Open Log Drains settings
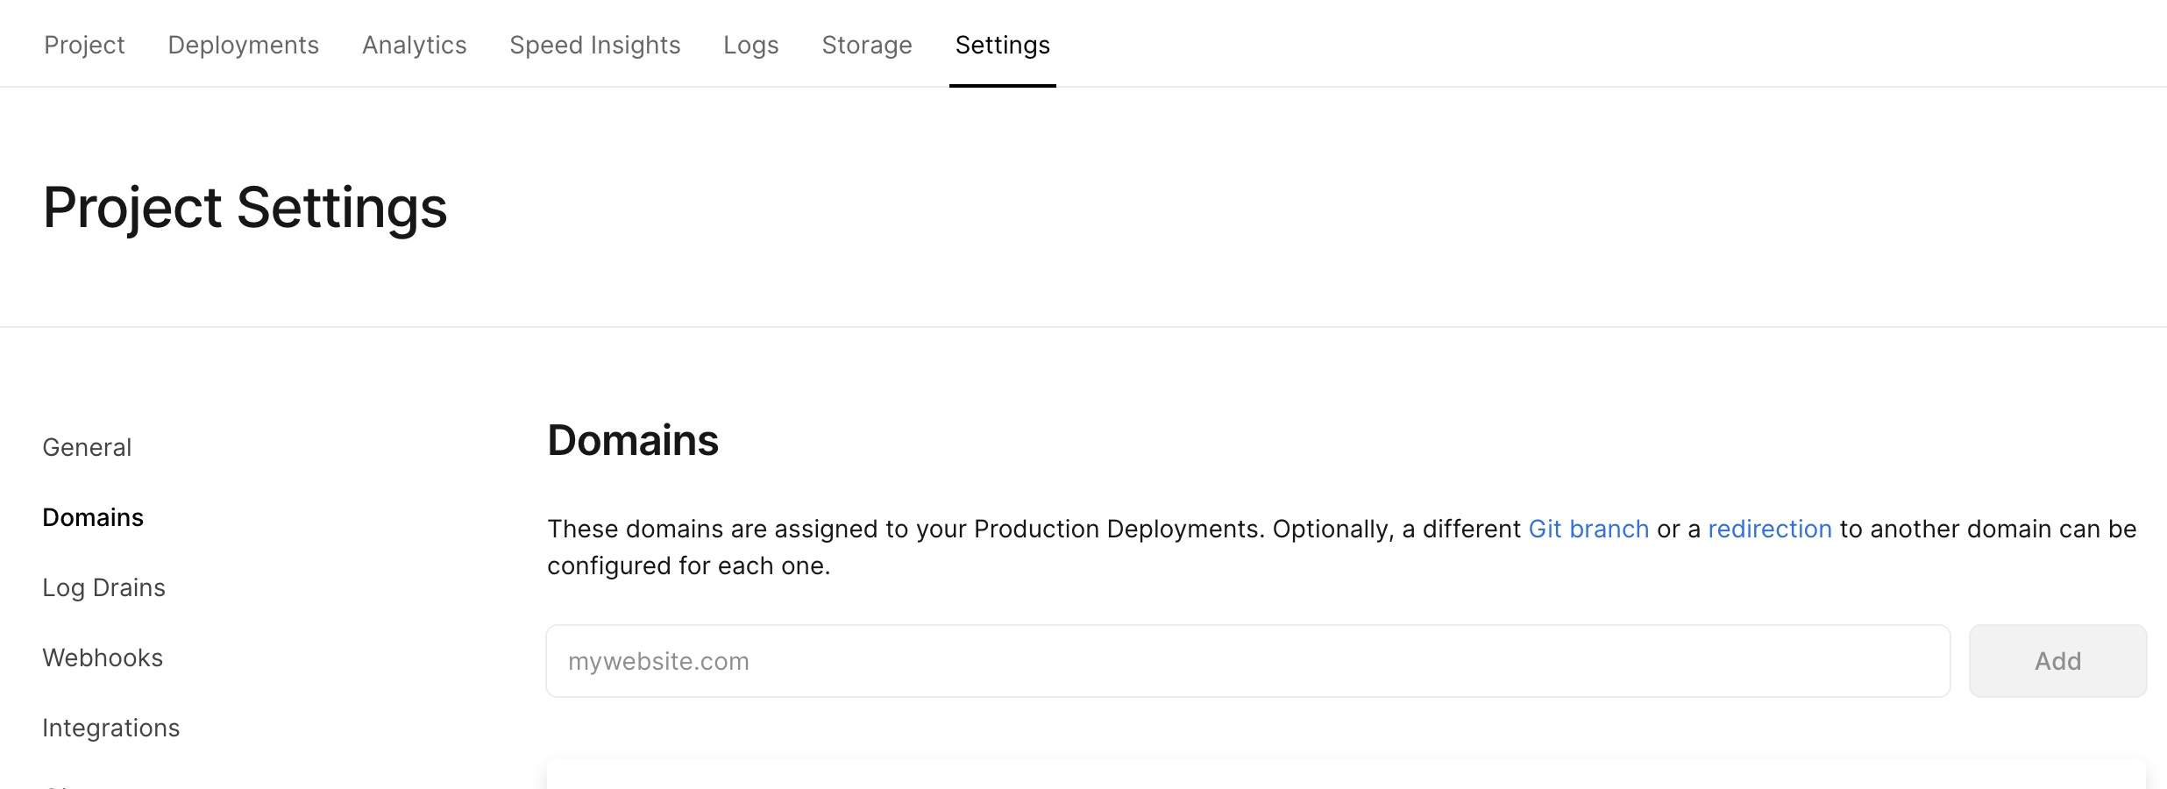The image size is (2167, 789). click(x=104, y=587)
